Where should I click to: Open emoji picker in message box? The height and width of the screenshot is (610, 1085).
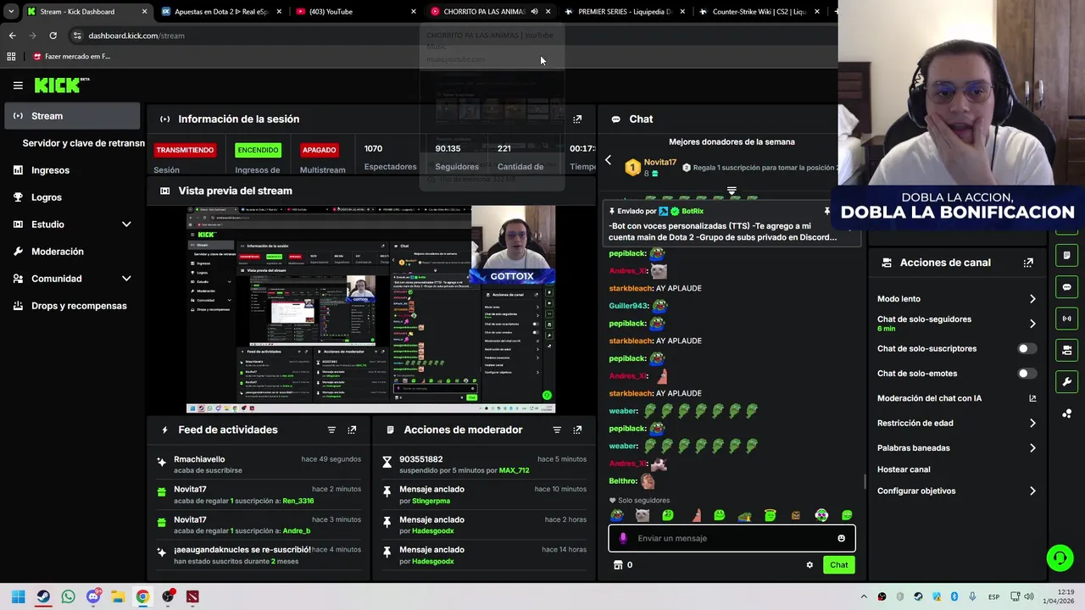click(x=841, y=538)
